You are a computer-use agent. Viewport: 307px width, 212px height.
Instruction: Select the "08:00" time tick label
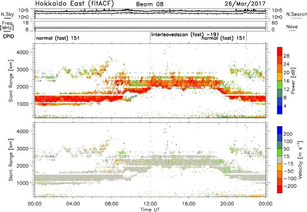pos(112,204)
